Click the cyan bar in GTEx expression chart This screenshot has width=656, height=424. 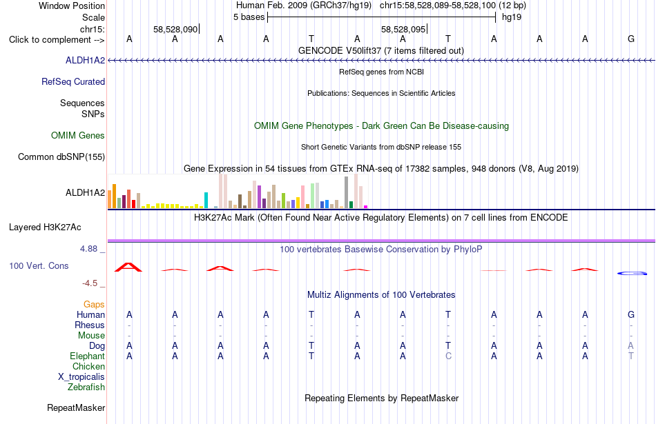pyautogui.click(x=206, y=200)
